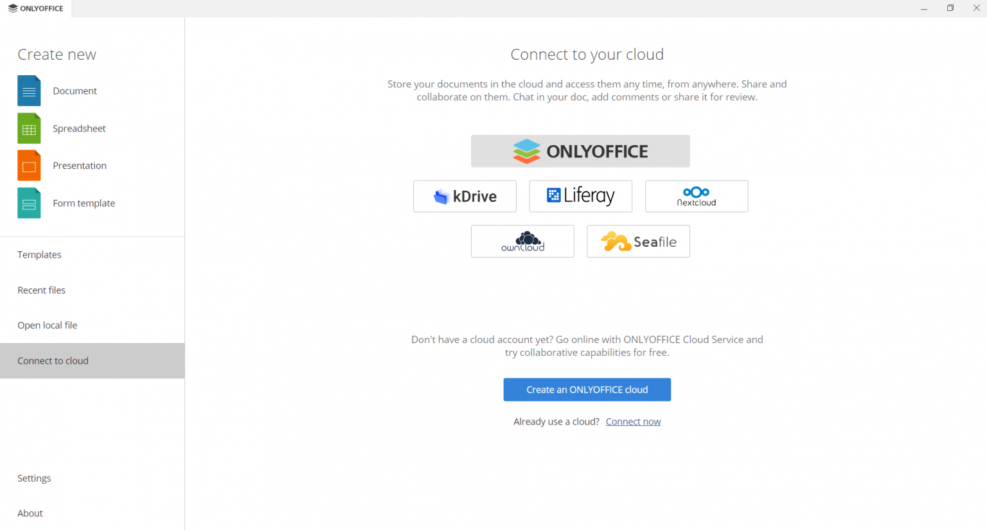Screen dimensions: 987x530
Task: Click the ONLYOFFICE logo in the title bar
Action: click(35, 8)
